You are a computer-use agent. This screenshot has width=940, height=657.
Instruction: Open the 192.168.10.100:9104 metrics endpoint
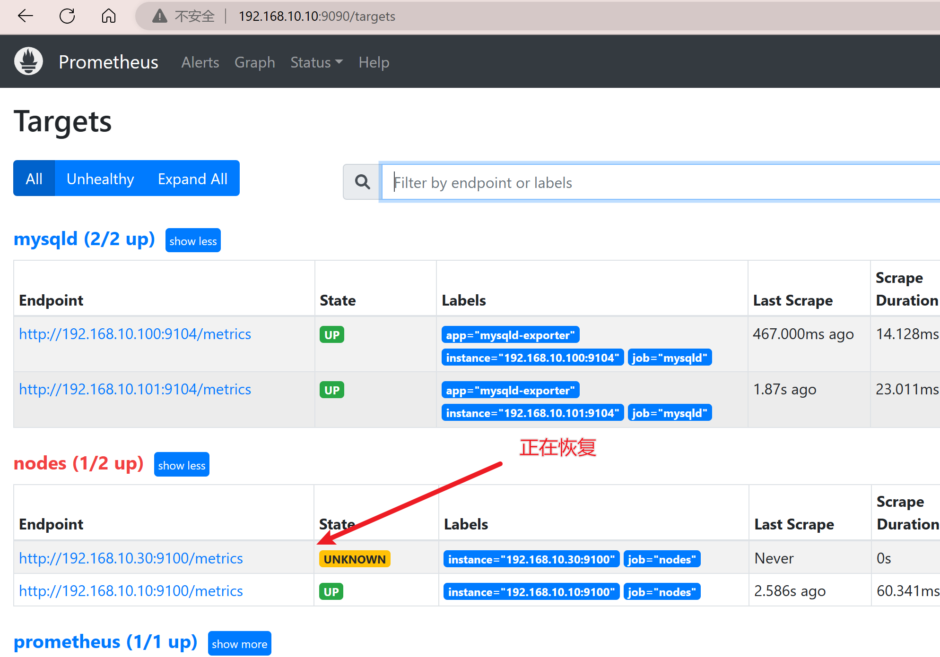click(x=135, y=334)
